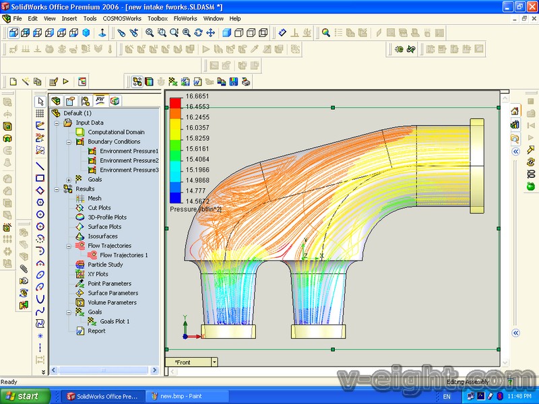Viewport: 539px width, 404px height.
Task: Click the scroll right arrow under feature tree
Action: (x=154, y=370)
